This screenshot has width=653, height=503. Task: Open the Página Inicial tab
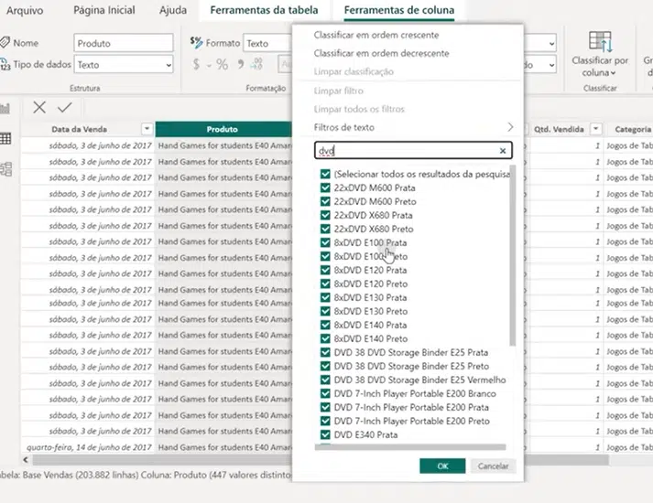click(x=104, y=10)
